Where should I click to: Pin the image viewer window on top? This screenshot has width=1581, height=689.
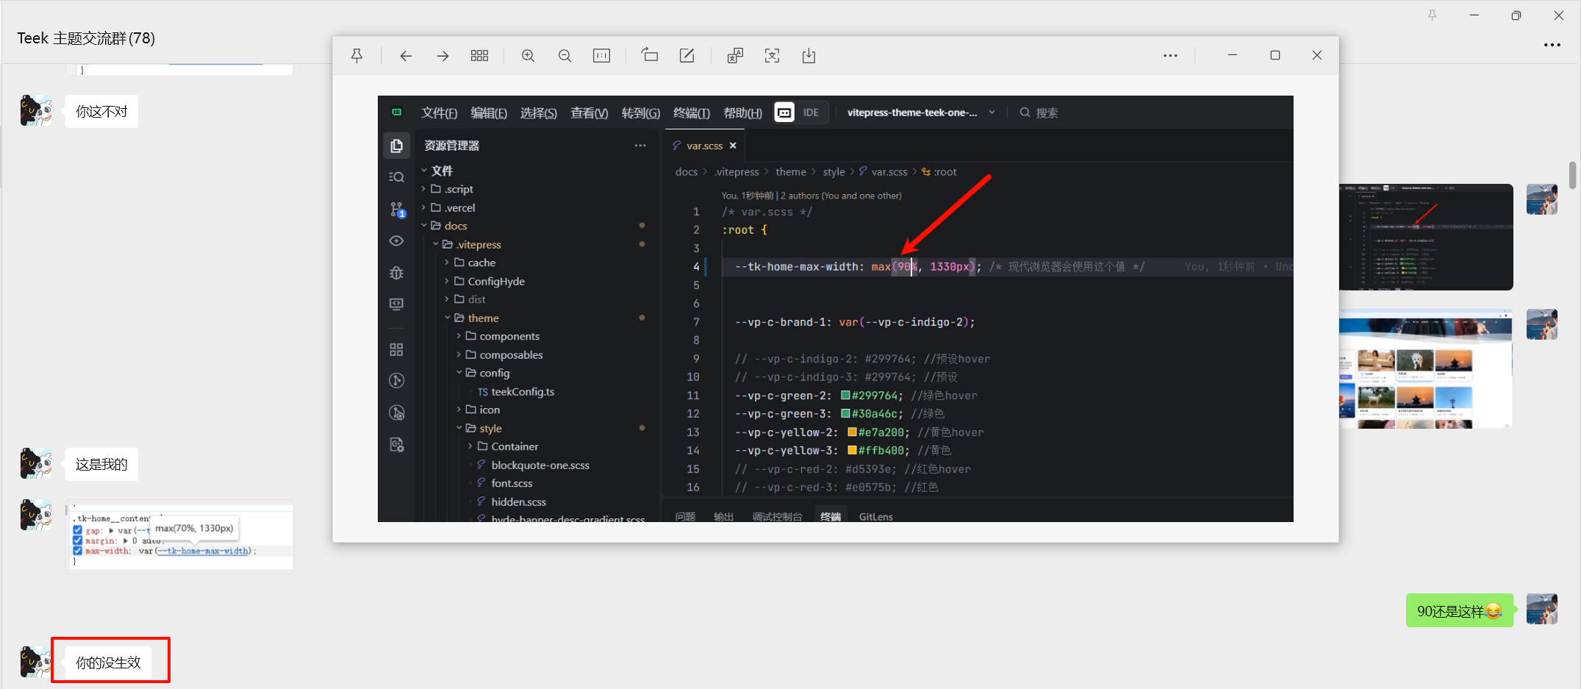(357, 56)
